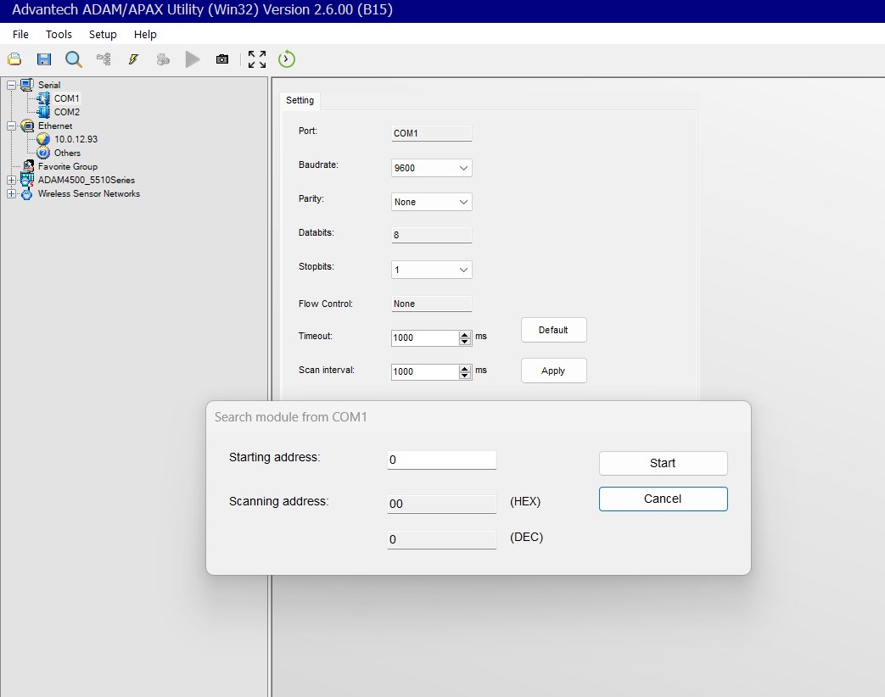Image resolution: width=885 pixels, height=697 pixels.
Task: Cancel the Search module from COM1 dialog
Action: coord(664,499)
